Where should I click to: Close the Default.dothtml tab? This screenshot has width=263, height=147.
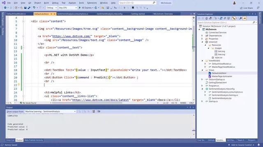54,14
